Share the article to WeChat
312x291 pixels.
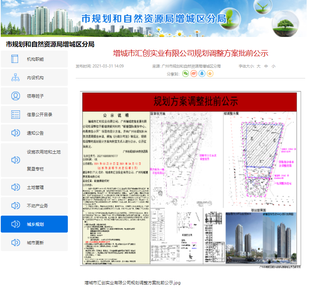click(x=185, y=74)
